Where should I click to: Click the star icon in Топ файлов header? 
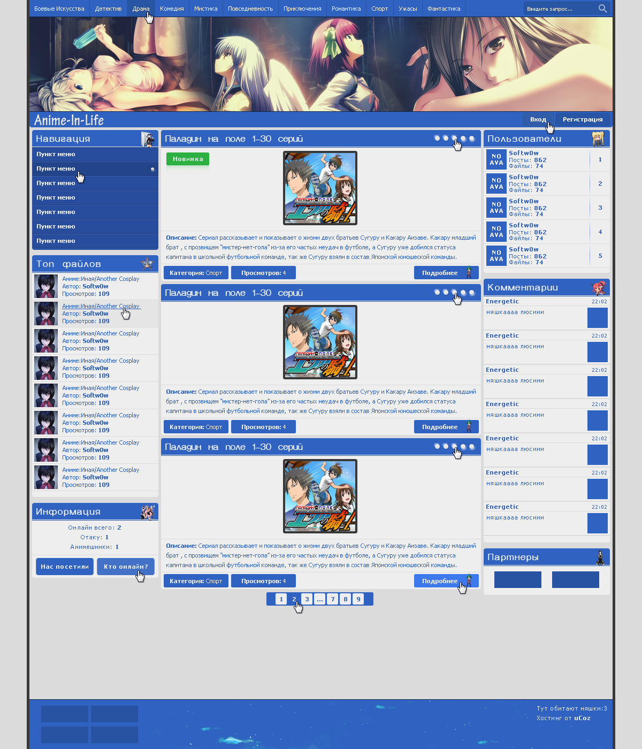click(147, 263)
